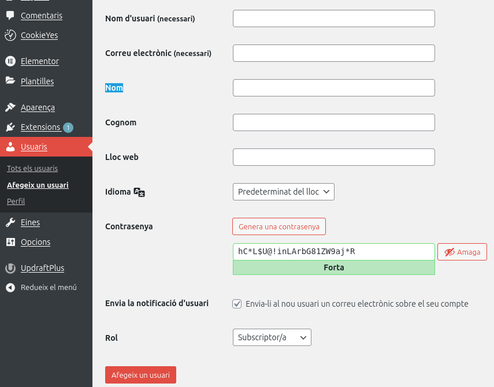
Task: Open the Perfil submenu item
Action: (x=16, y=202)
